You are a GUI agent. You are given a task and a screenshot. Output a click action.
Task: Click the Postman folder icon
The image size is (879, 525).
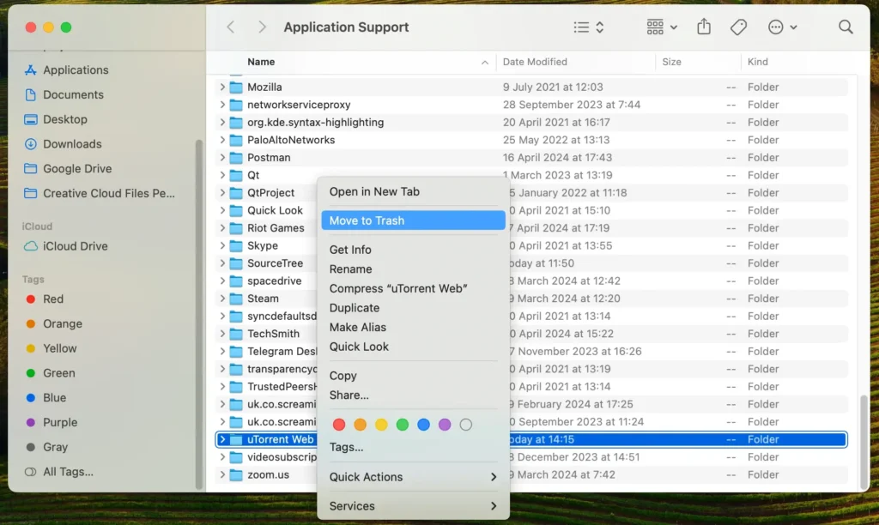coord(236,158)
